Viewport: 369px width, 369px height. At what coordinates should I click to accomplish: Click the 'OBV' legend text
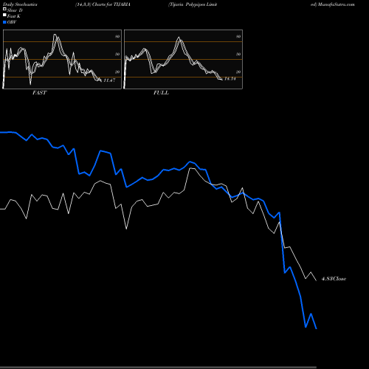pyautogui.click(x=12, y=22)
